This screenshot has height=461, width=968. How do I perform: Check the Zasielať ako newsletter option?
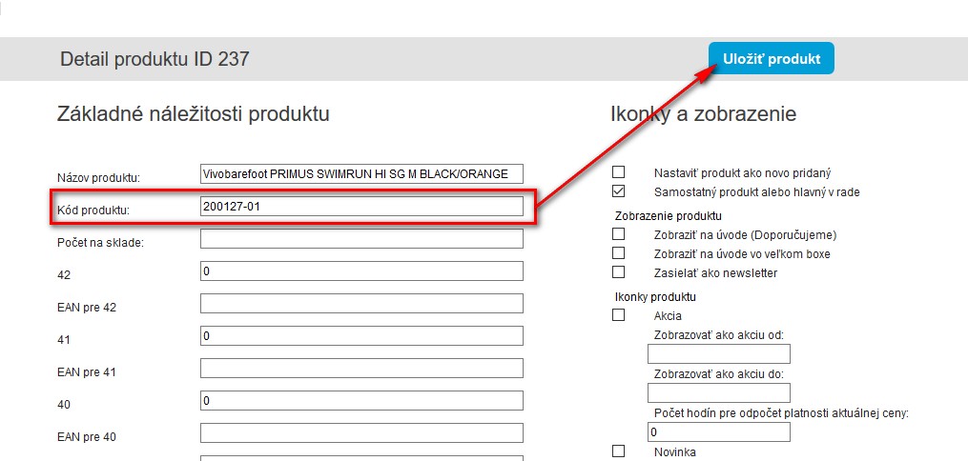pos(618,273)
